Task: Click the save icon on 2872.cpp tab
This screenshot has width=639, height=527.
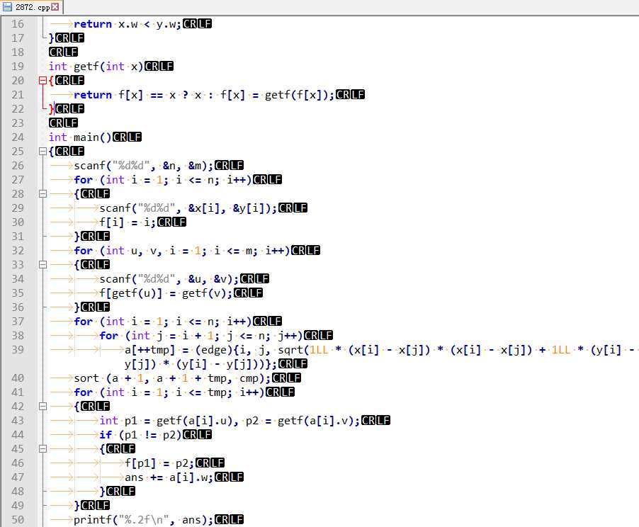Action: tap(7, 6)
